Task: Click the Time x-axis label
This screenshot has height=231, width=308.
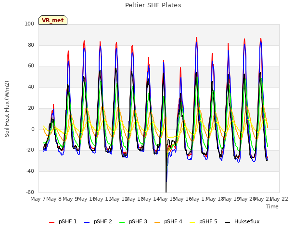Action: click(x=272, y=206)
